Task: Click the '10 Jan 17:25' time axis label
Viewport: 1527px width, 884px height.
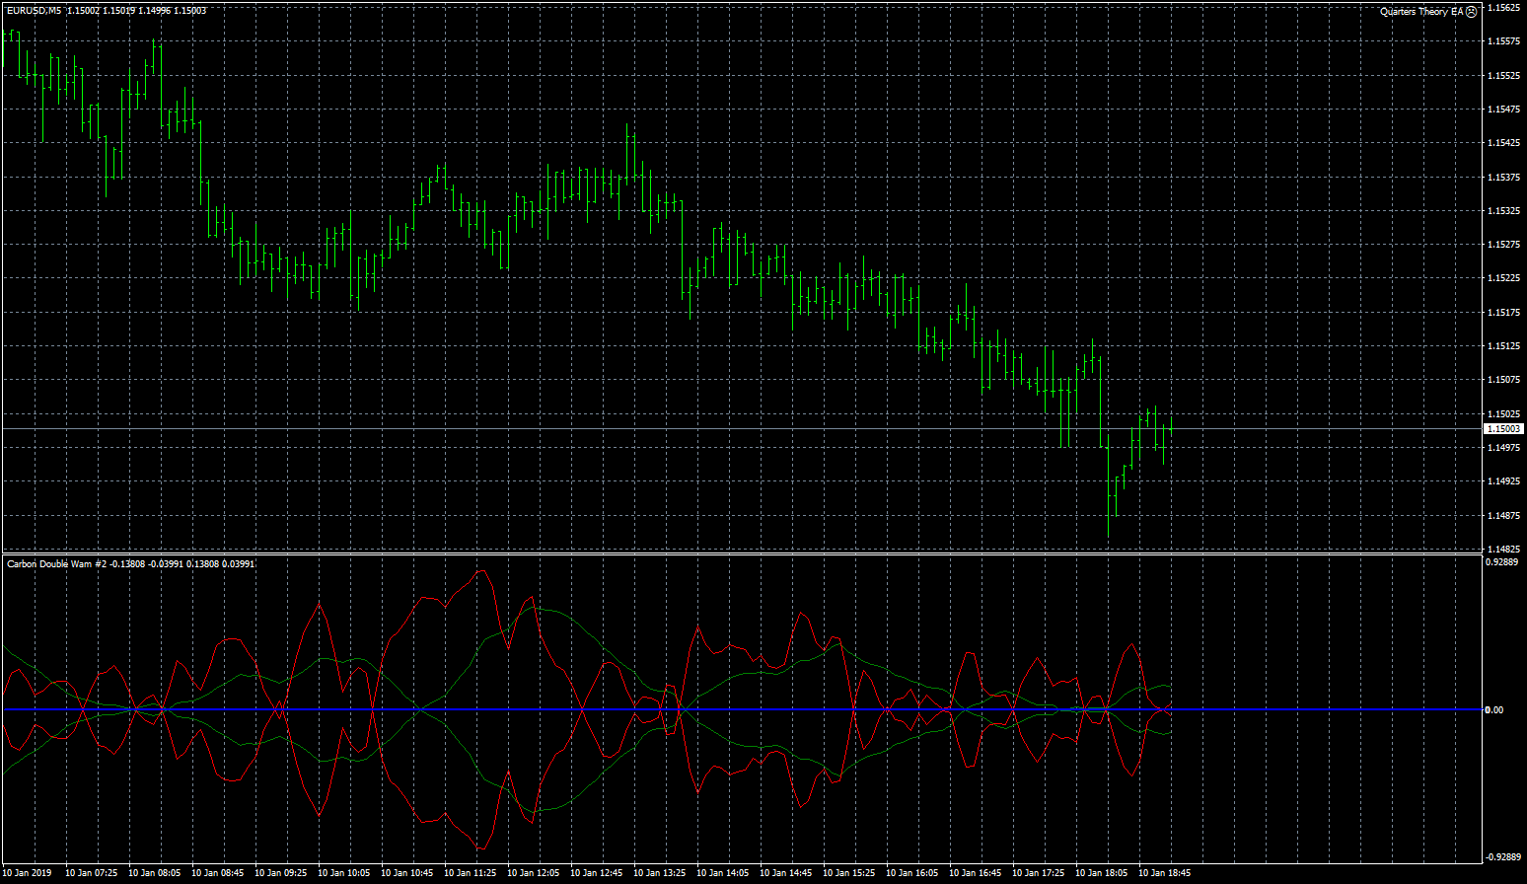Action: point(1039,872)
